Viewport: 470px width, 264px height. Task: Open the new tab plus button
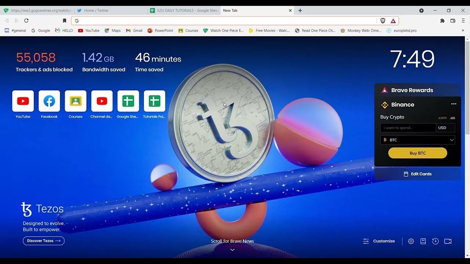click(300, 11)
